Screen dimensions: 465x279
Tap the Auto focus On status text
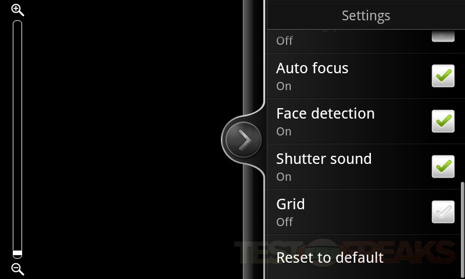284,86
